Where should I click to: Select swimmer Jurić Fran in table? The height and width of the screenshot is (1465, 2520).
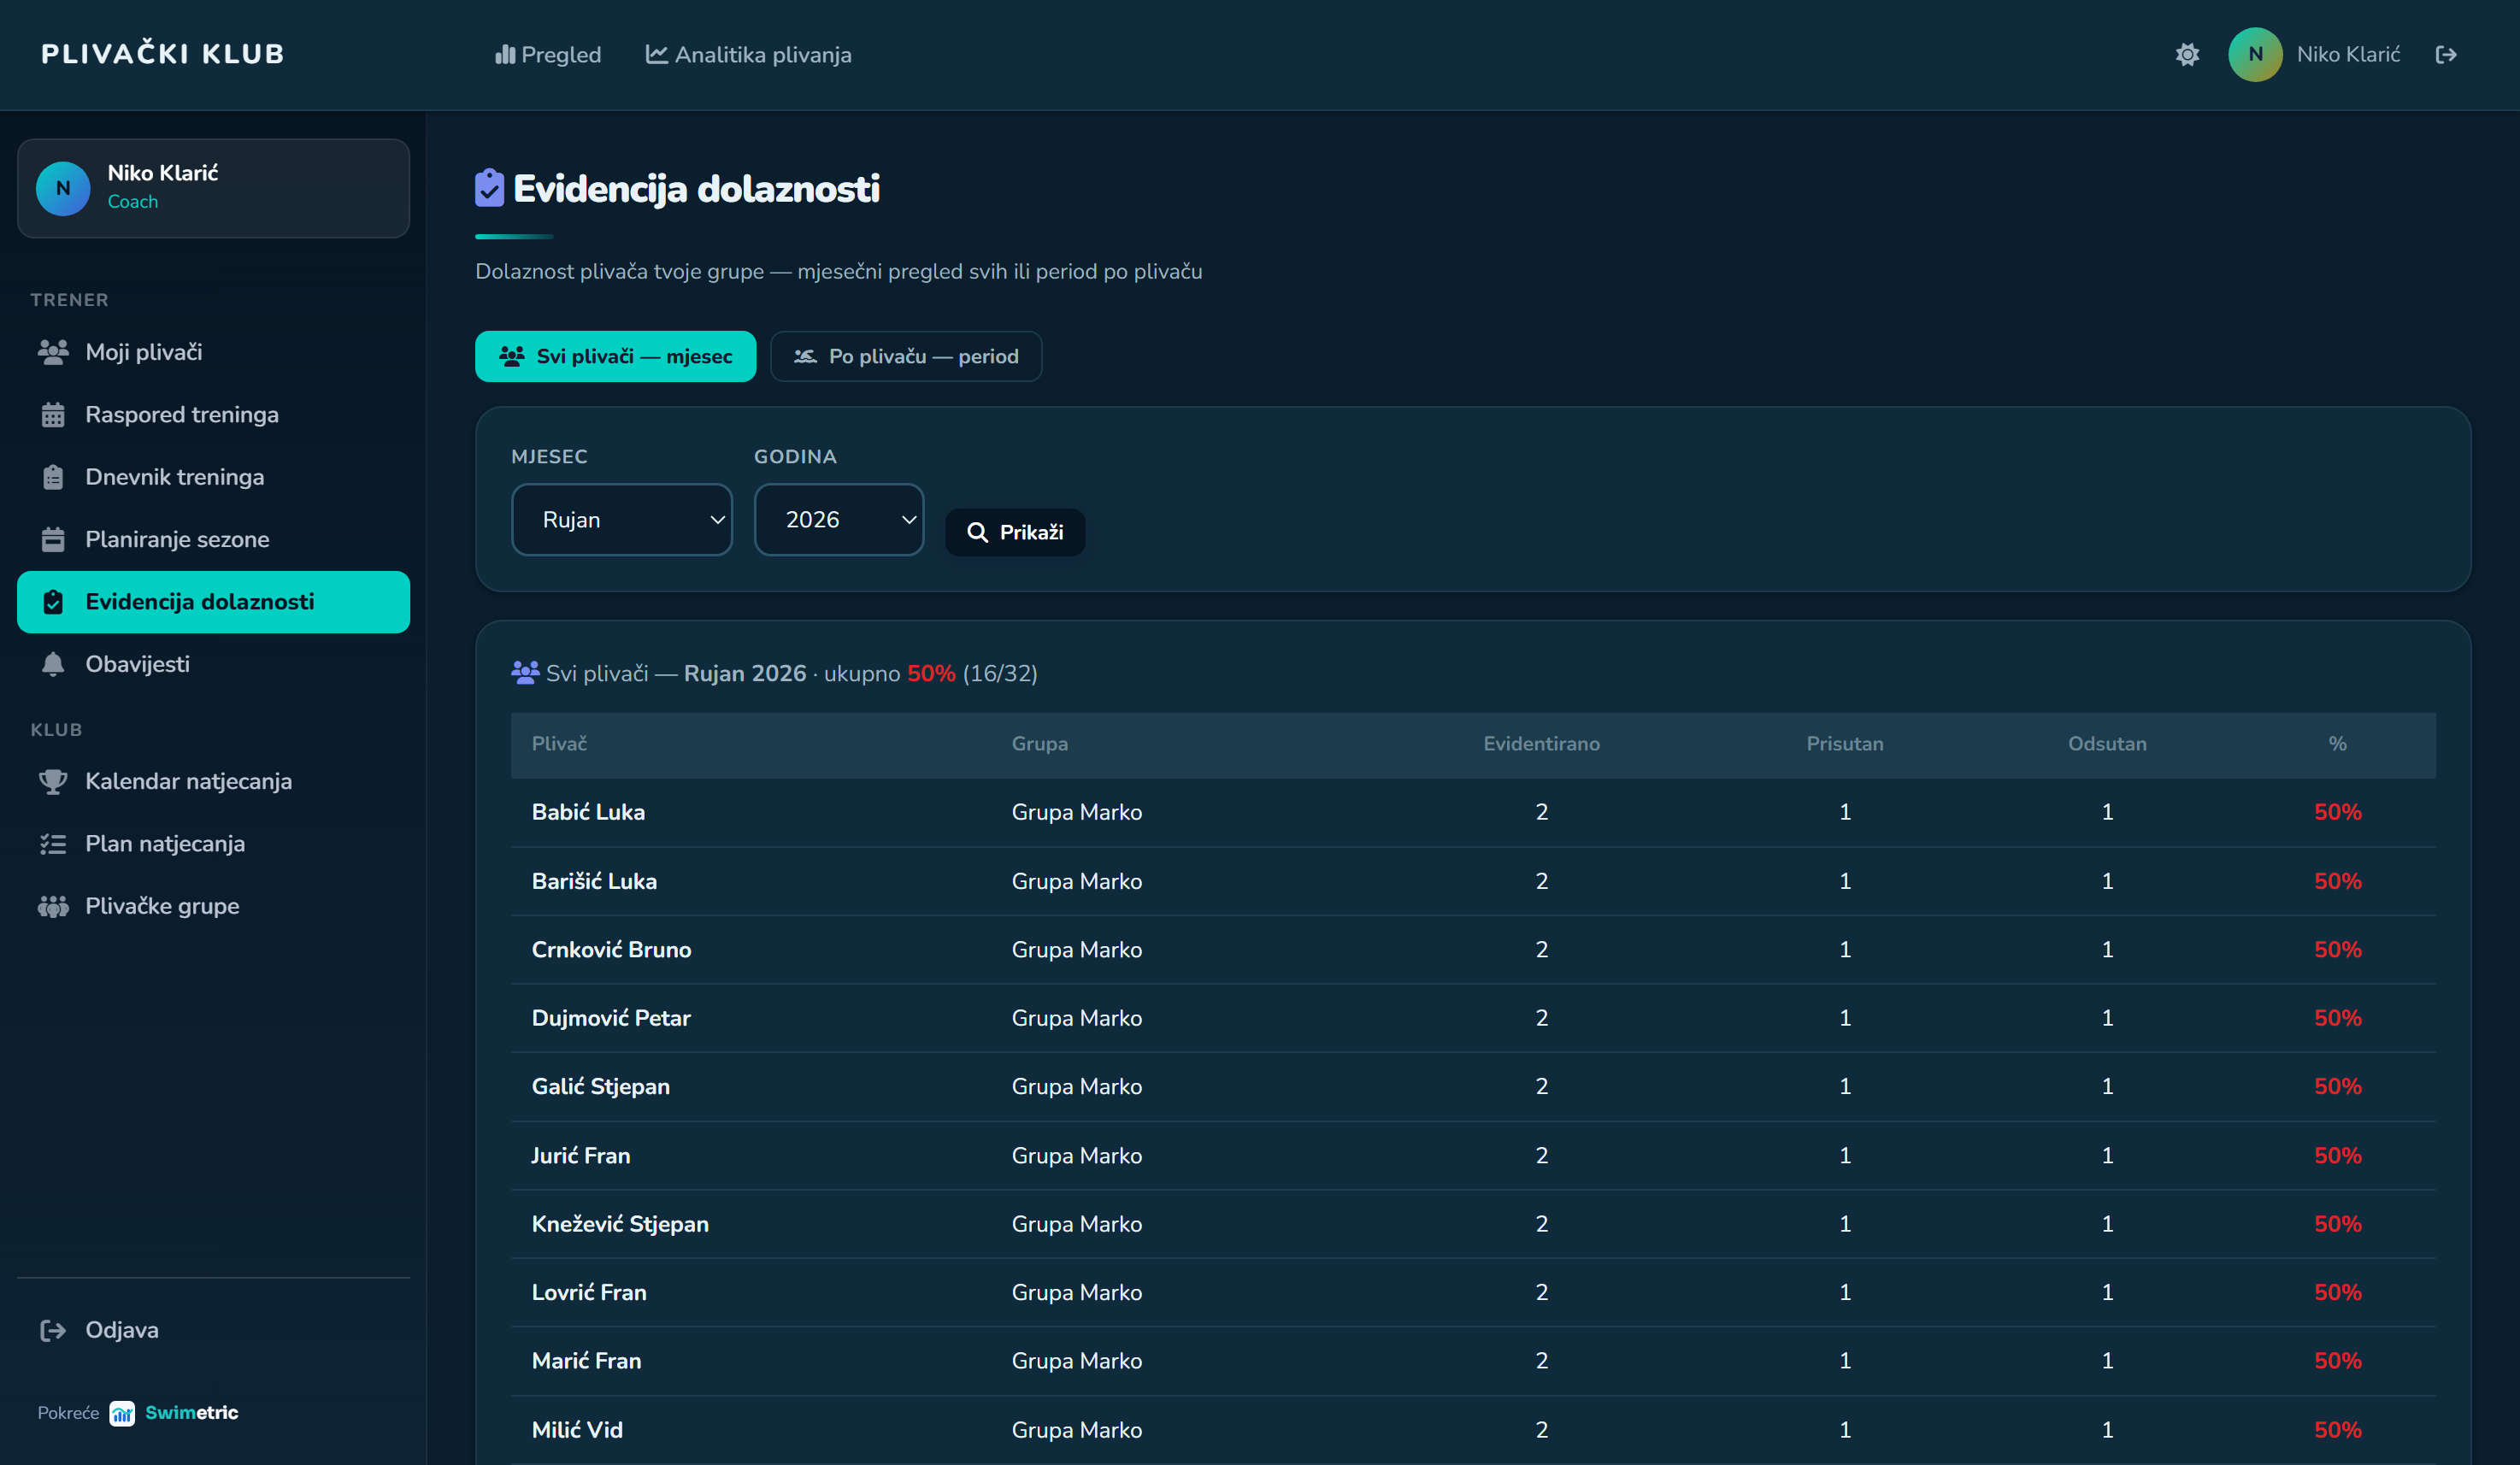click(580, 1156)
